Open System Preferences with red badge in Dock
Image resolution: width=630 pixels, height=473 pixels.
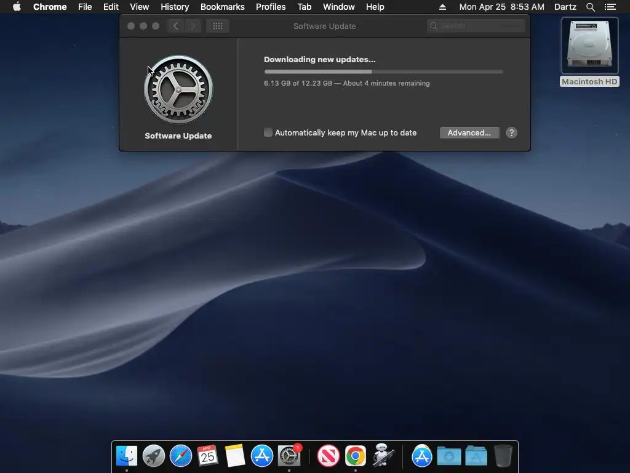pos(289,455)
